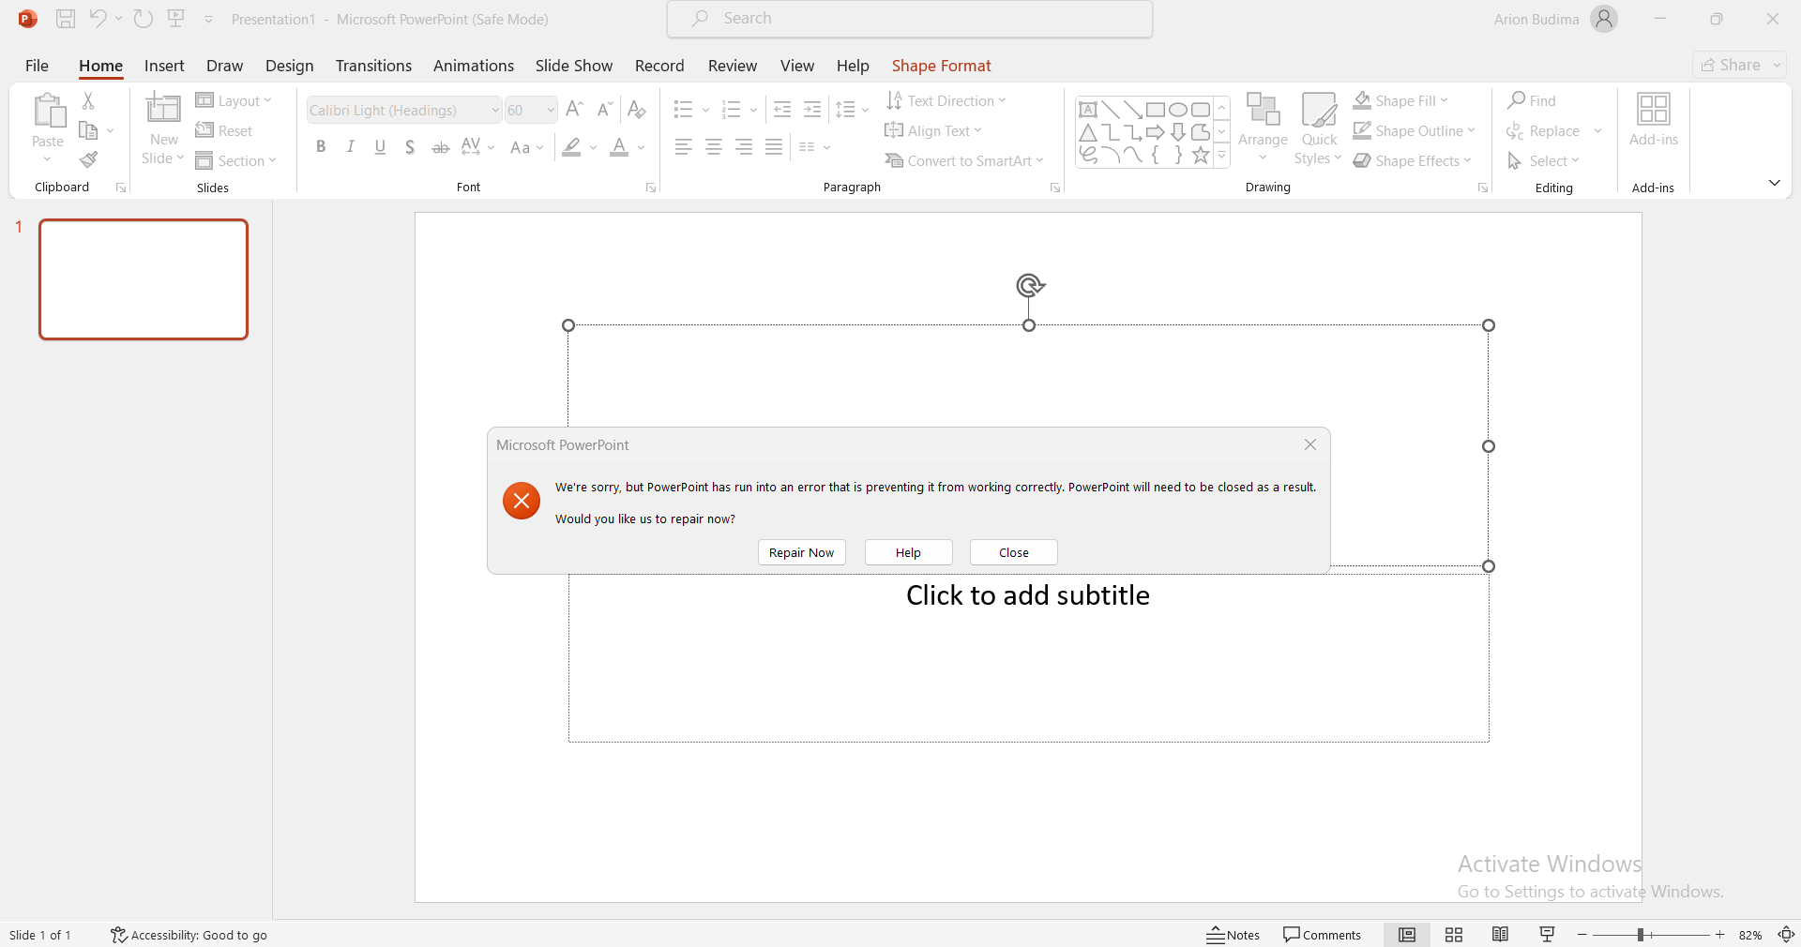Click the Align Right icon
Screen dimensions: 1801x947
coord(744,147)
